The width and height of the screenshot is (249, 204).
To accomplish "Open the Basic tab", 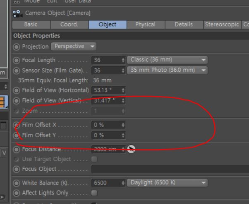I will tap(31, 24).
